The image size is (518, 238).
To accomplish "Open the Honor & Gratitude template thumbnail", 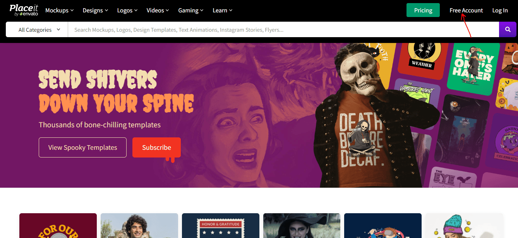I will pos(220,226).
